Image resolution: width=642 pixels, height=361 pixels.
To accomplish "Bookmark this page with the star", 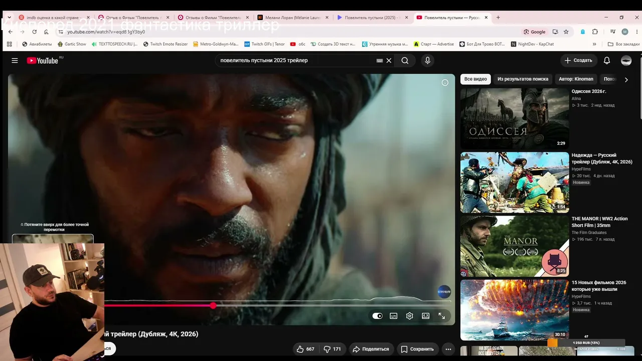I will [x=566, y=32].
